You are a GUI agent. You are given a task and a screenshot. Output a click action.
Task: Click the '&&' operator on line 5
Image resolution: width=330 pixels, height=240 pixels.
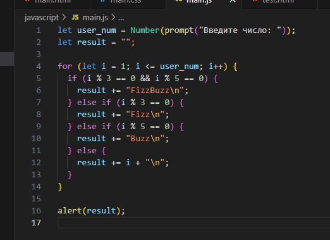(145, 79)
